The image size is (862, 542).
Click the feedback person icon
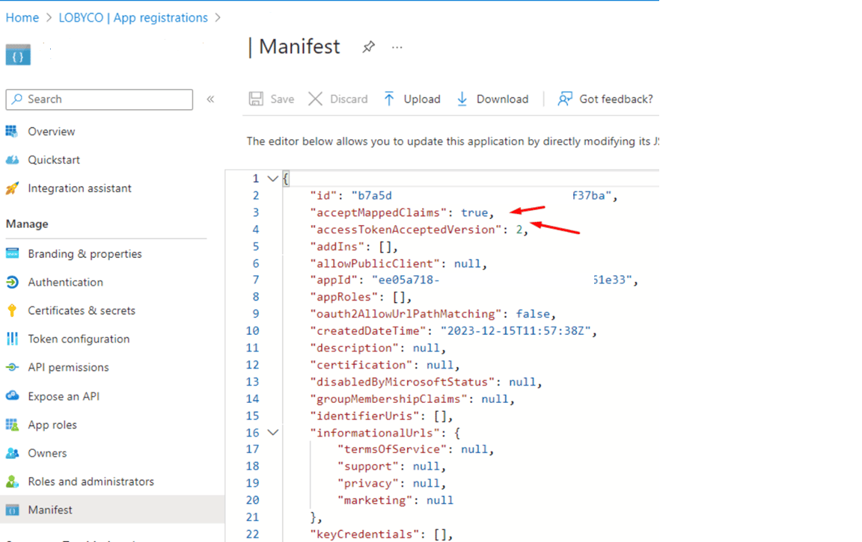[565, 99]
